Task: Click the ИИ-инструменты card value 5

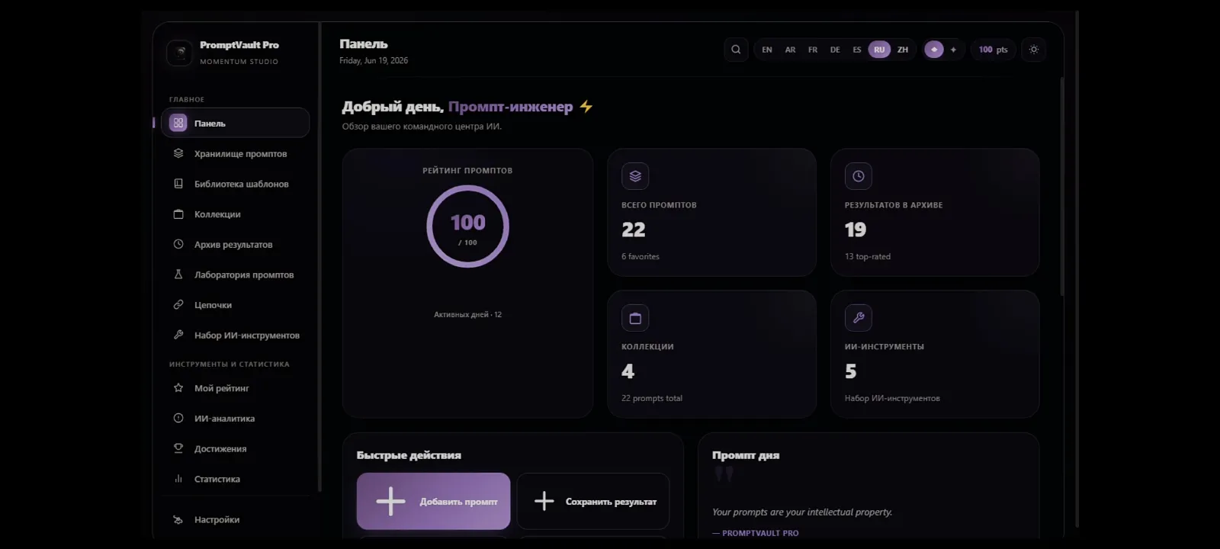Action: [851, 371]
